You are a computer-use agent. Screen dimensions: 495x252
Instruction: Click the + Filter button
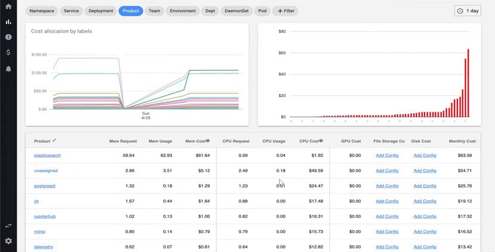(x=286, y=11)
